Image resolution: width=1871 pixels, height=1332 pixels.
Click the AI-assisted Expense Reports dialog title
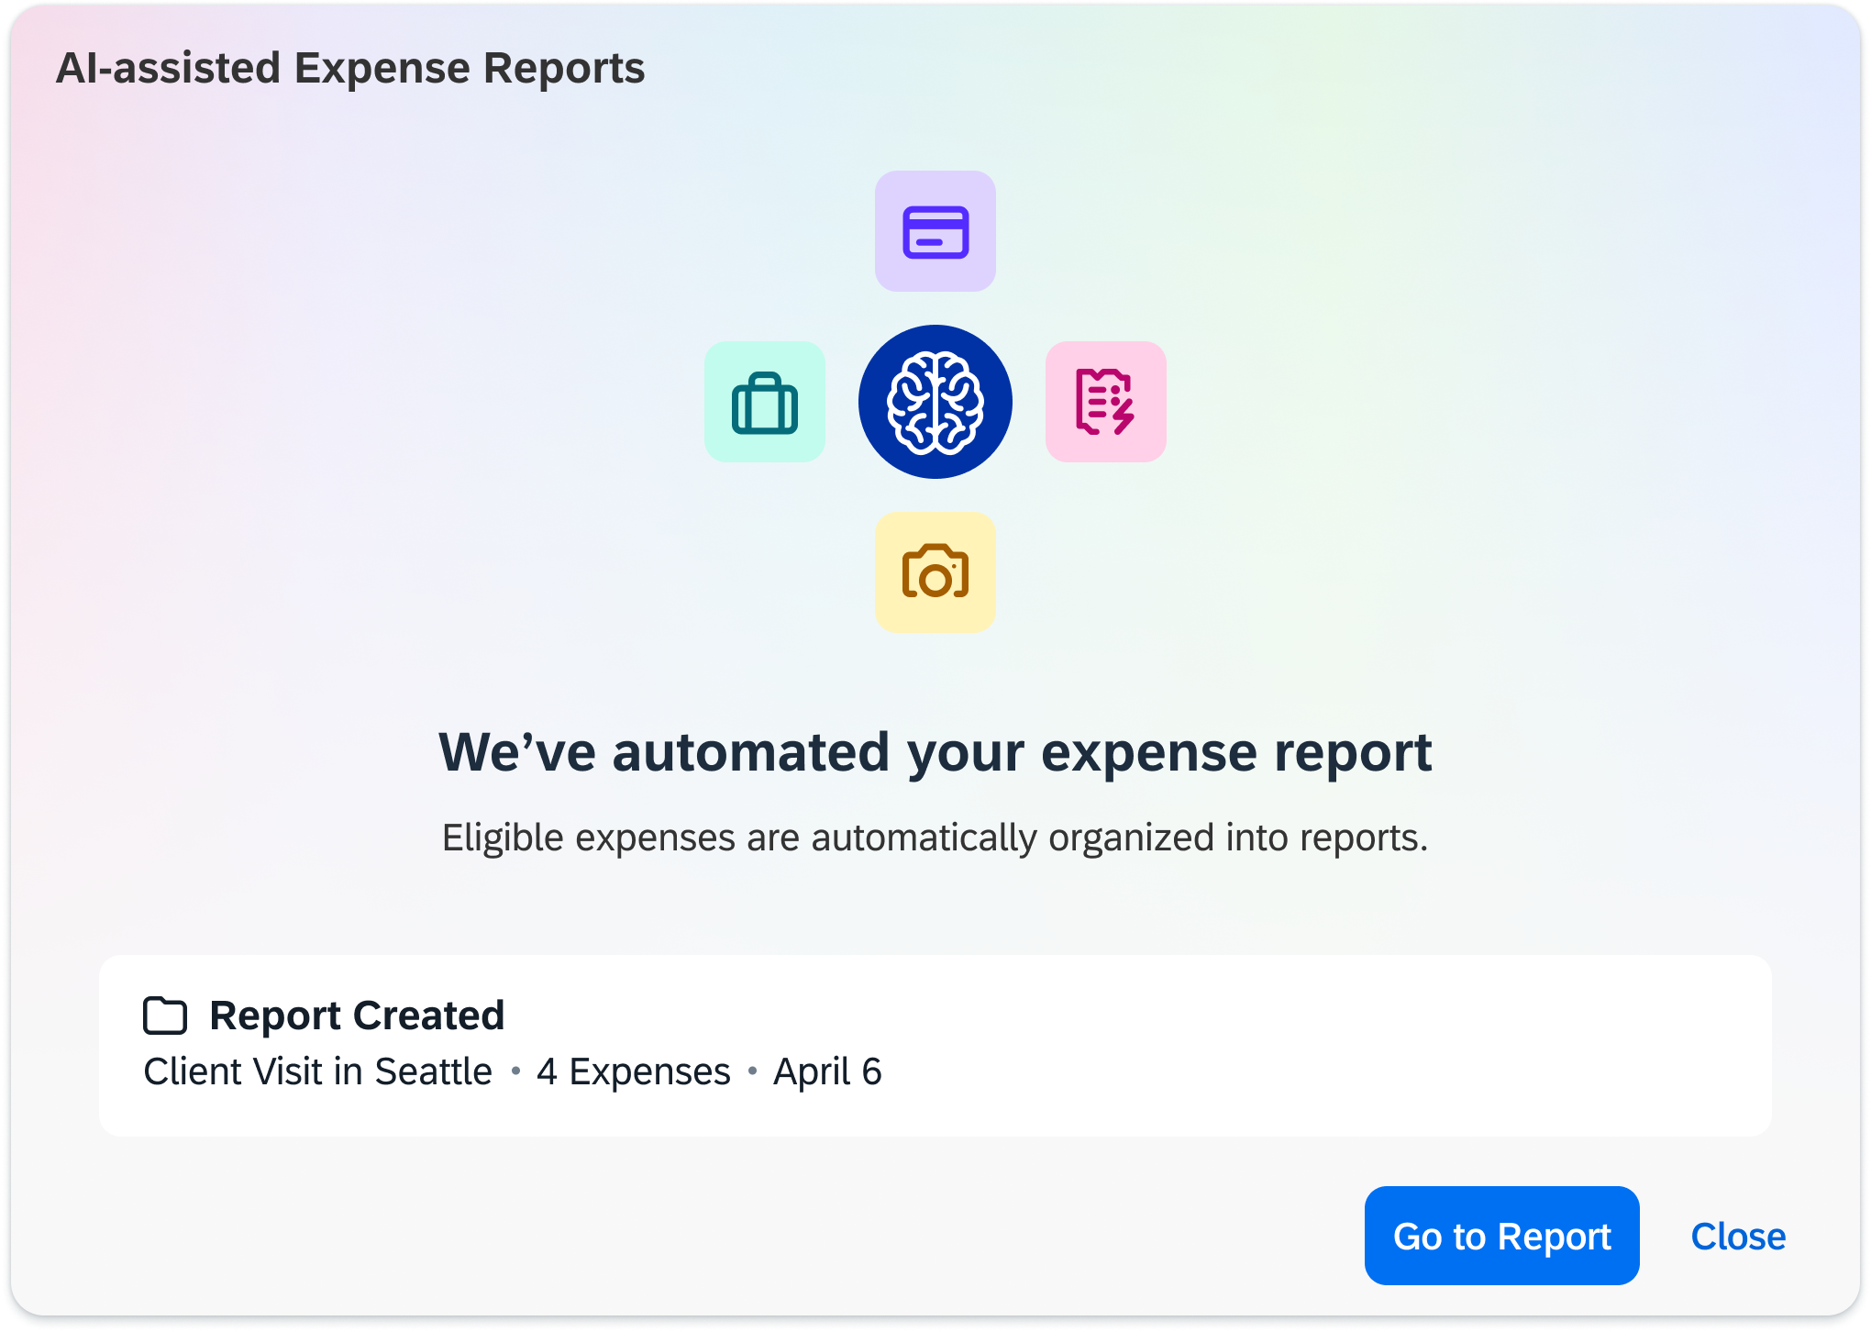click(x=350, y=65)
